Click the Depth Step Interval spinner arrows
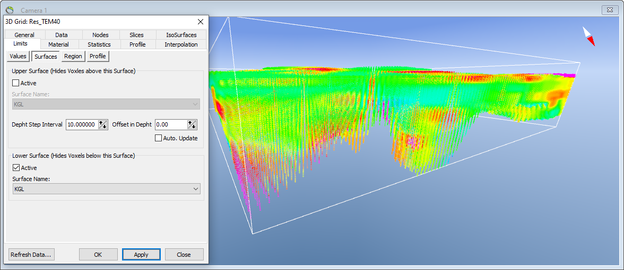The image size is (624, 270). pos(103,125)
